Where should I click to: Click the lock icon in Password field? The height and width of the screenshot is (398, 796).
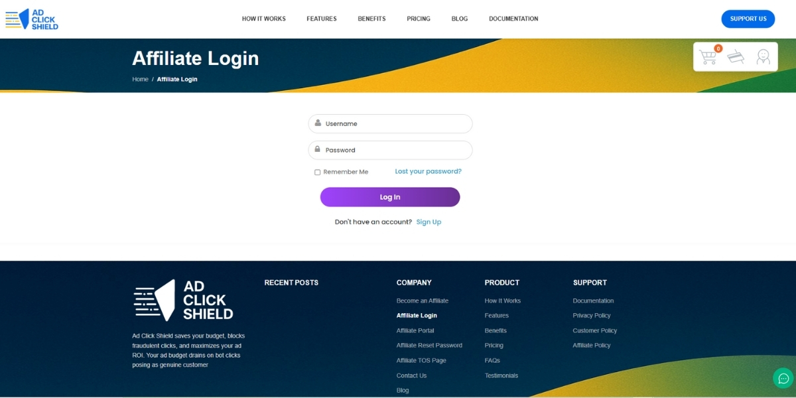click(318, 149)
